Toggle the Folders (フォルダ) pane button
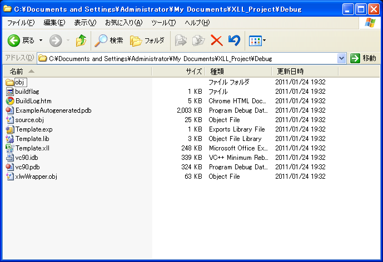This screenshot has height=262, width=383. click(x=147, y=41)
